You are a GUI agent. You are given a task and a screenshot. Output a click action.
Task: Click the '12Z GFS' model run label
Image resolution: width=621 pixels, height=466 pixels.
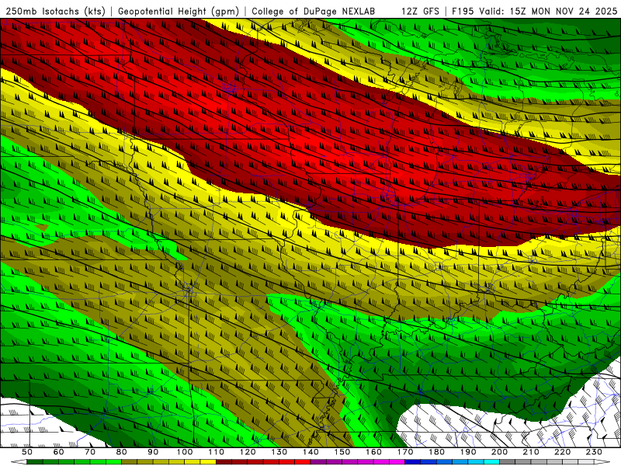tap(420, 11)
